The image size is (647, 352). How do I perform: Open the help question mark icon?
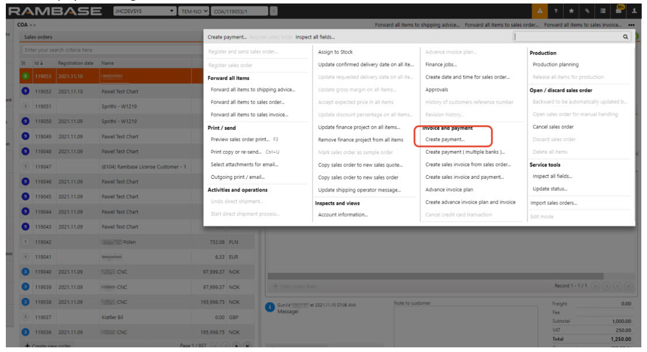[555, 11]
